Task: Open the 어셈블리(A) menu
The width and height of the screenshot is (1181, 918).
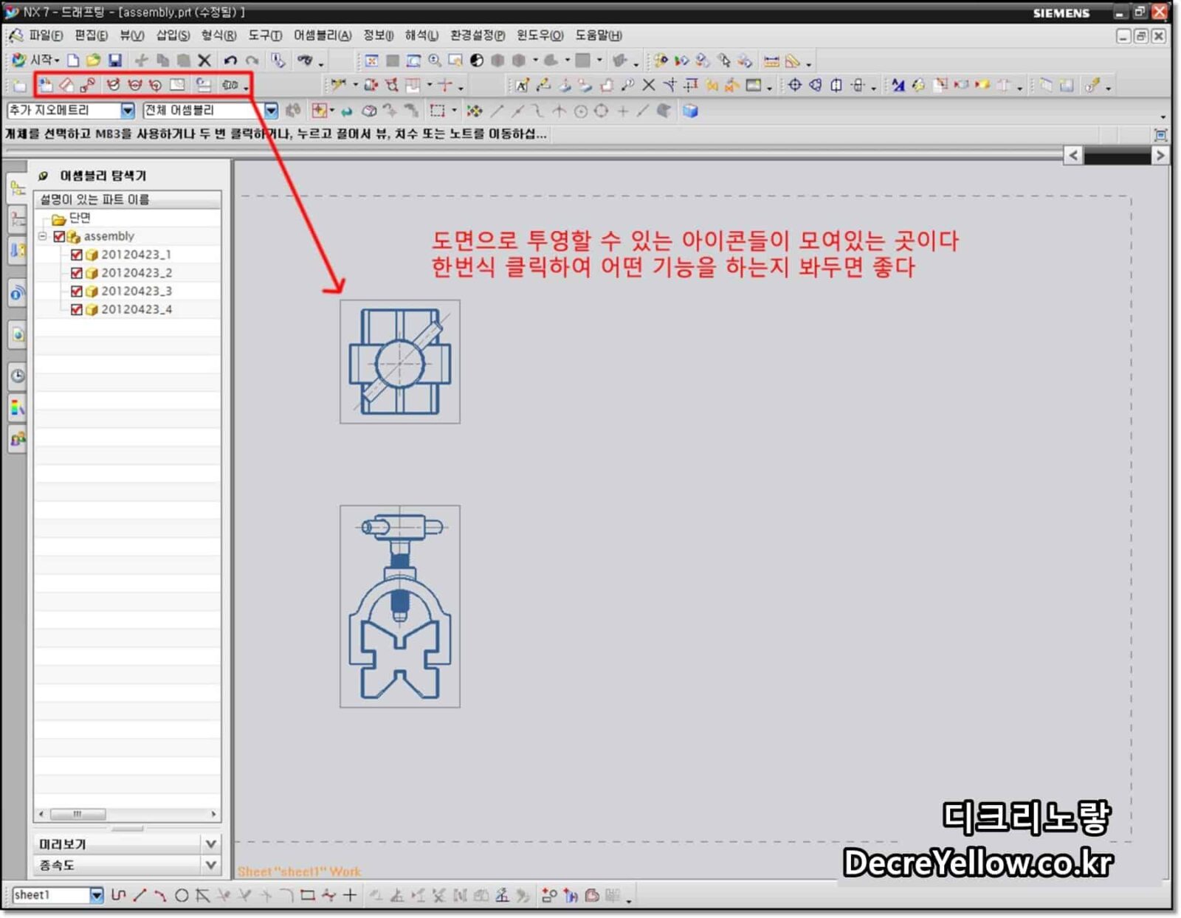Action: [323, 35]
